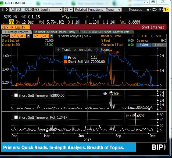Viewport: 172px width, 158px height.
Task: Click the blue Price legend swatch
Action: pyautogui.click(x=65, y=57)
